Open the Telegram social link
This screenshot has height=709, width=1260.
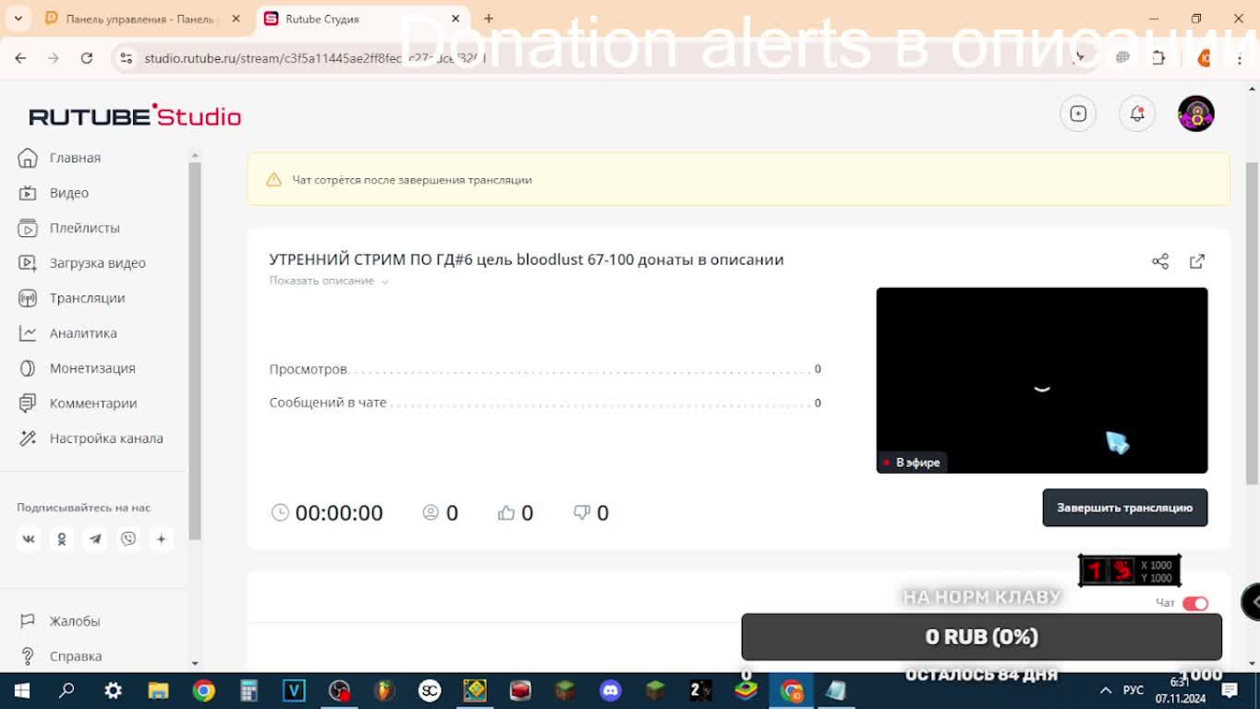click(95, 539)
